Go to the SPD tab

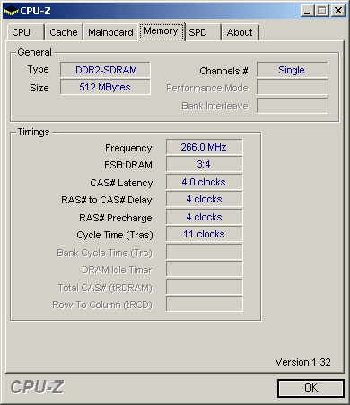point(203,32)
